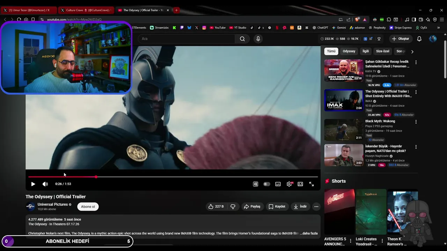This screenshot has width=447, height=251.
Task: Play the Odyssey trailer video
Action: pos(33,184)
